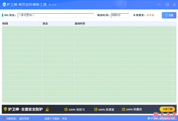Click the 本地解析 label
The image size is (178, 121).
139,15
